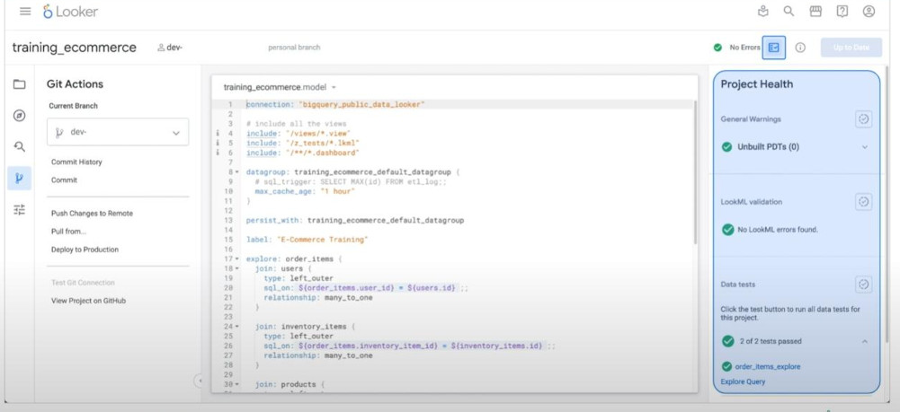Click the "personal branch" label
The image size is (900, 412).
294,48
